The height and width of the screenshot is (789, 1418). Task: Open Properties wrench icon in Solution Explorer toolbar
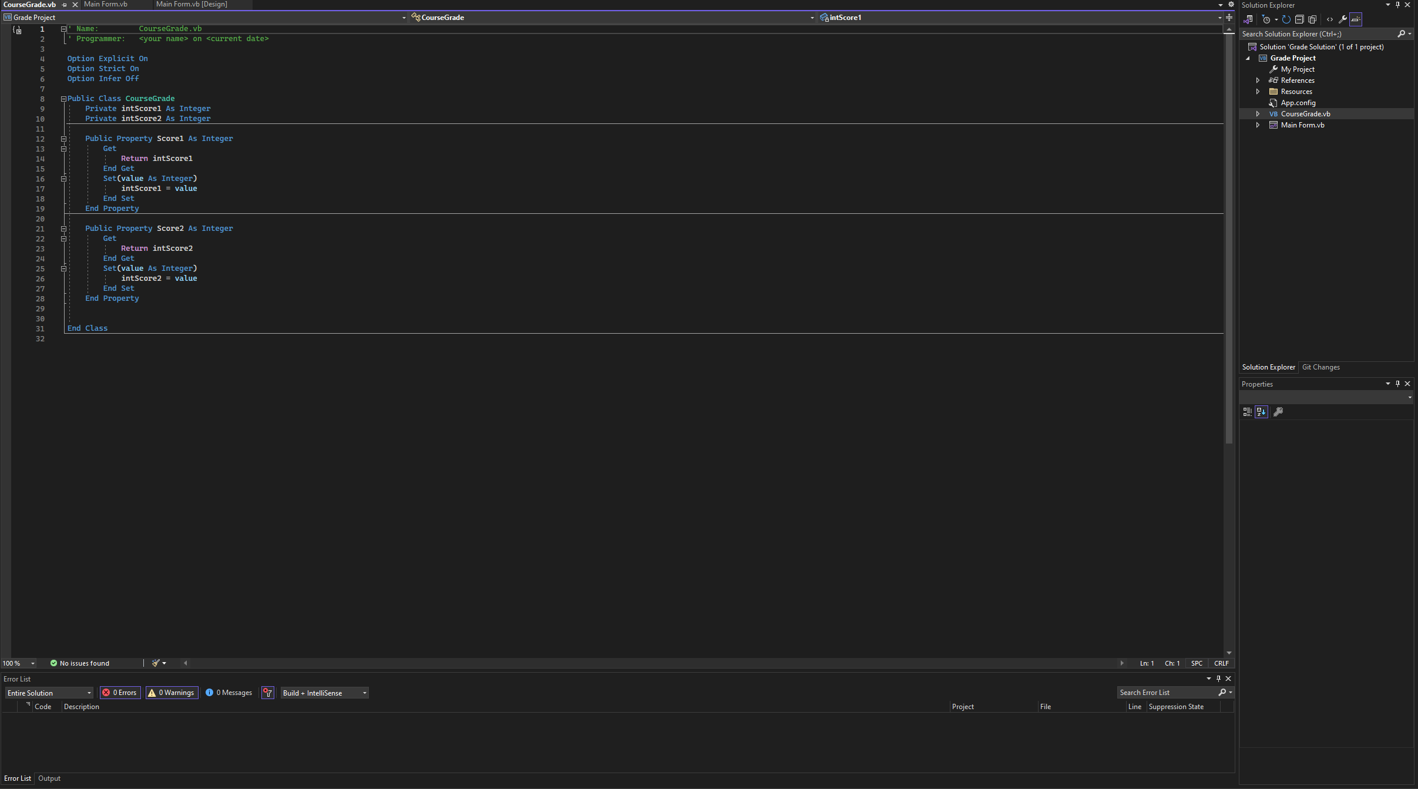pos(1343,19)
